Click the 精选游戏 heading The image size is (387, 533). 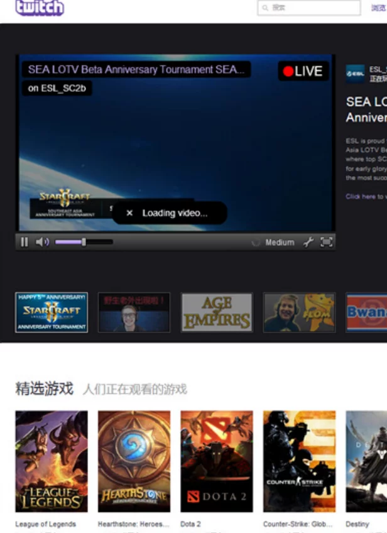pyautogui.click(x=44, y=388)
